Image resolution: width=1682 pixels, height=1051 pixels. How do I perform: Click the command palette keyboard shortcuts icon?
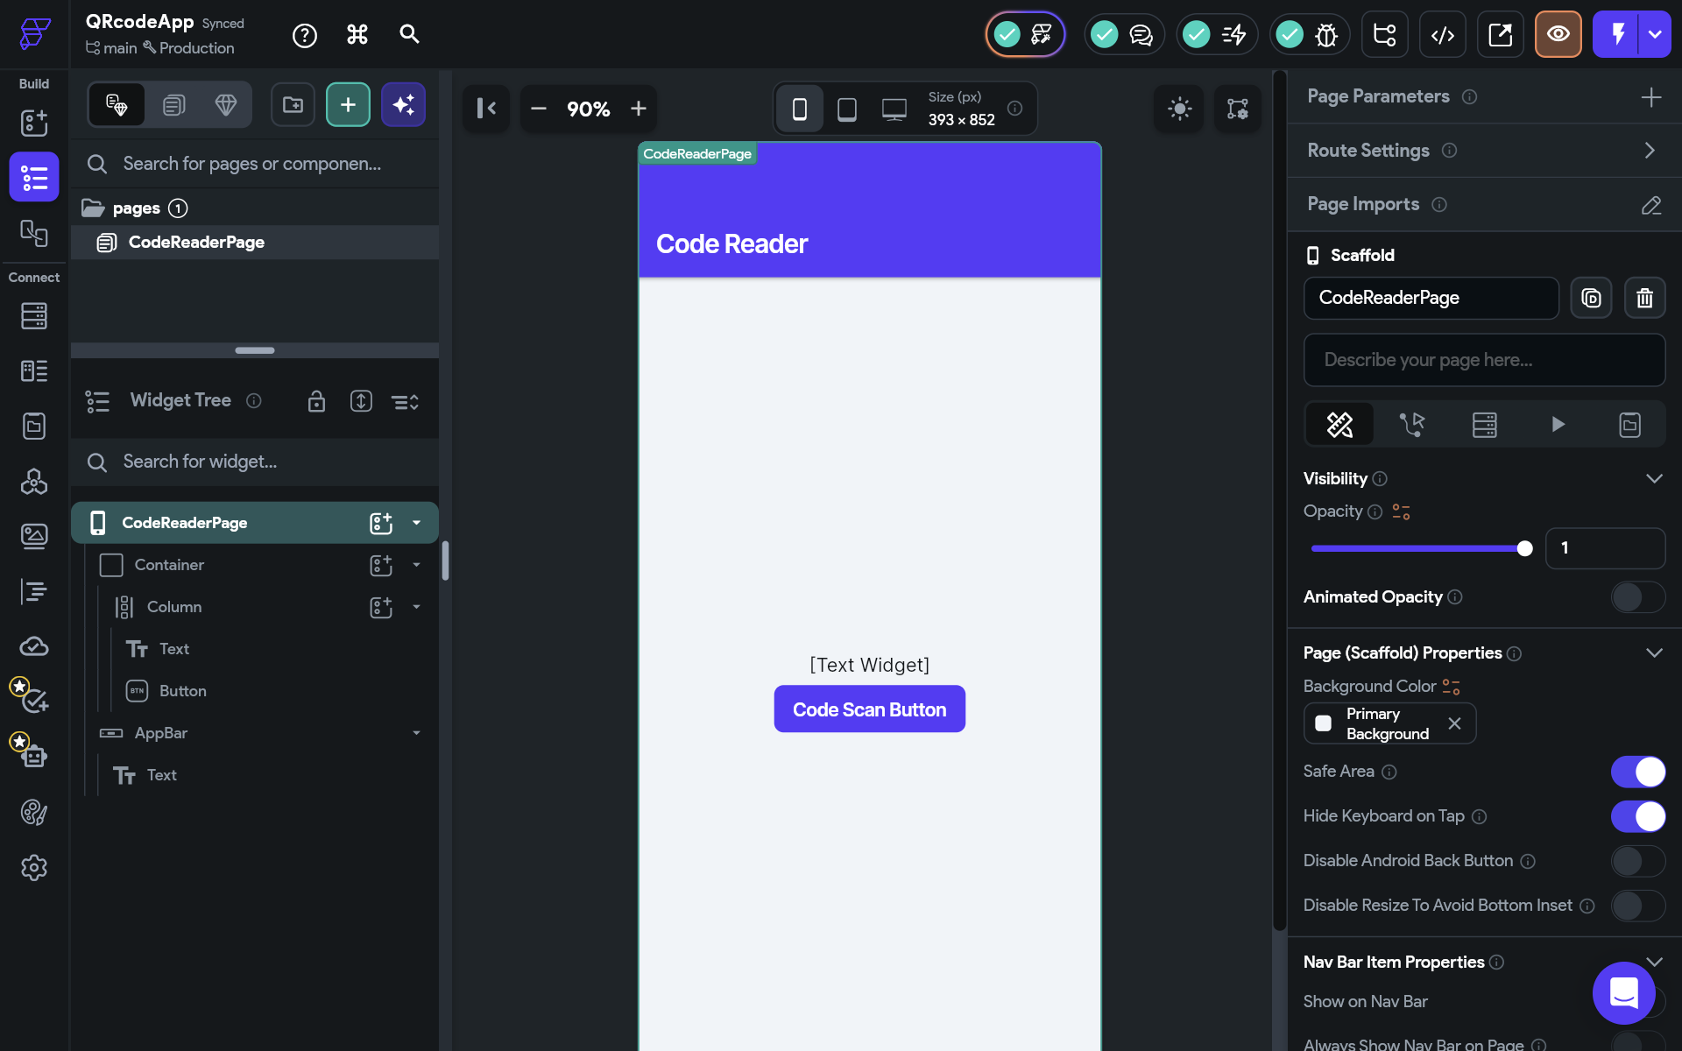pos(357,35)
